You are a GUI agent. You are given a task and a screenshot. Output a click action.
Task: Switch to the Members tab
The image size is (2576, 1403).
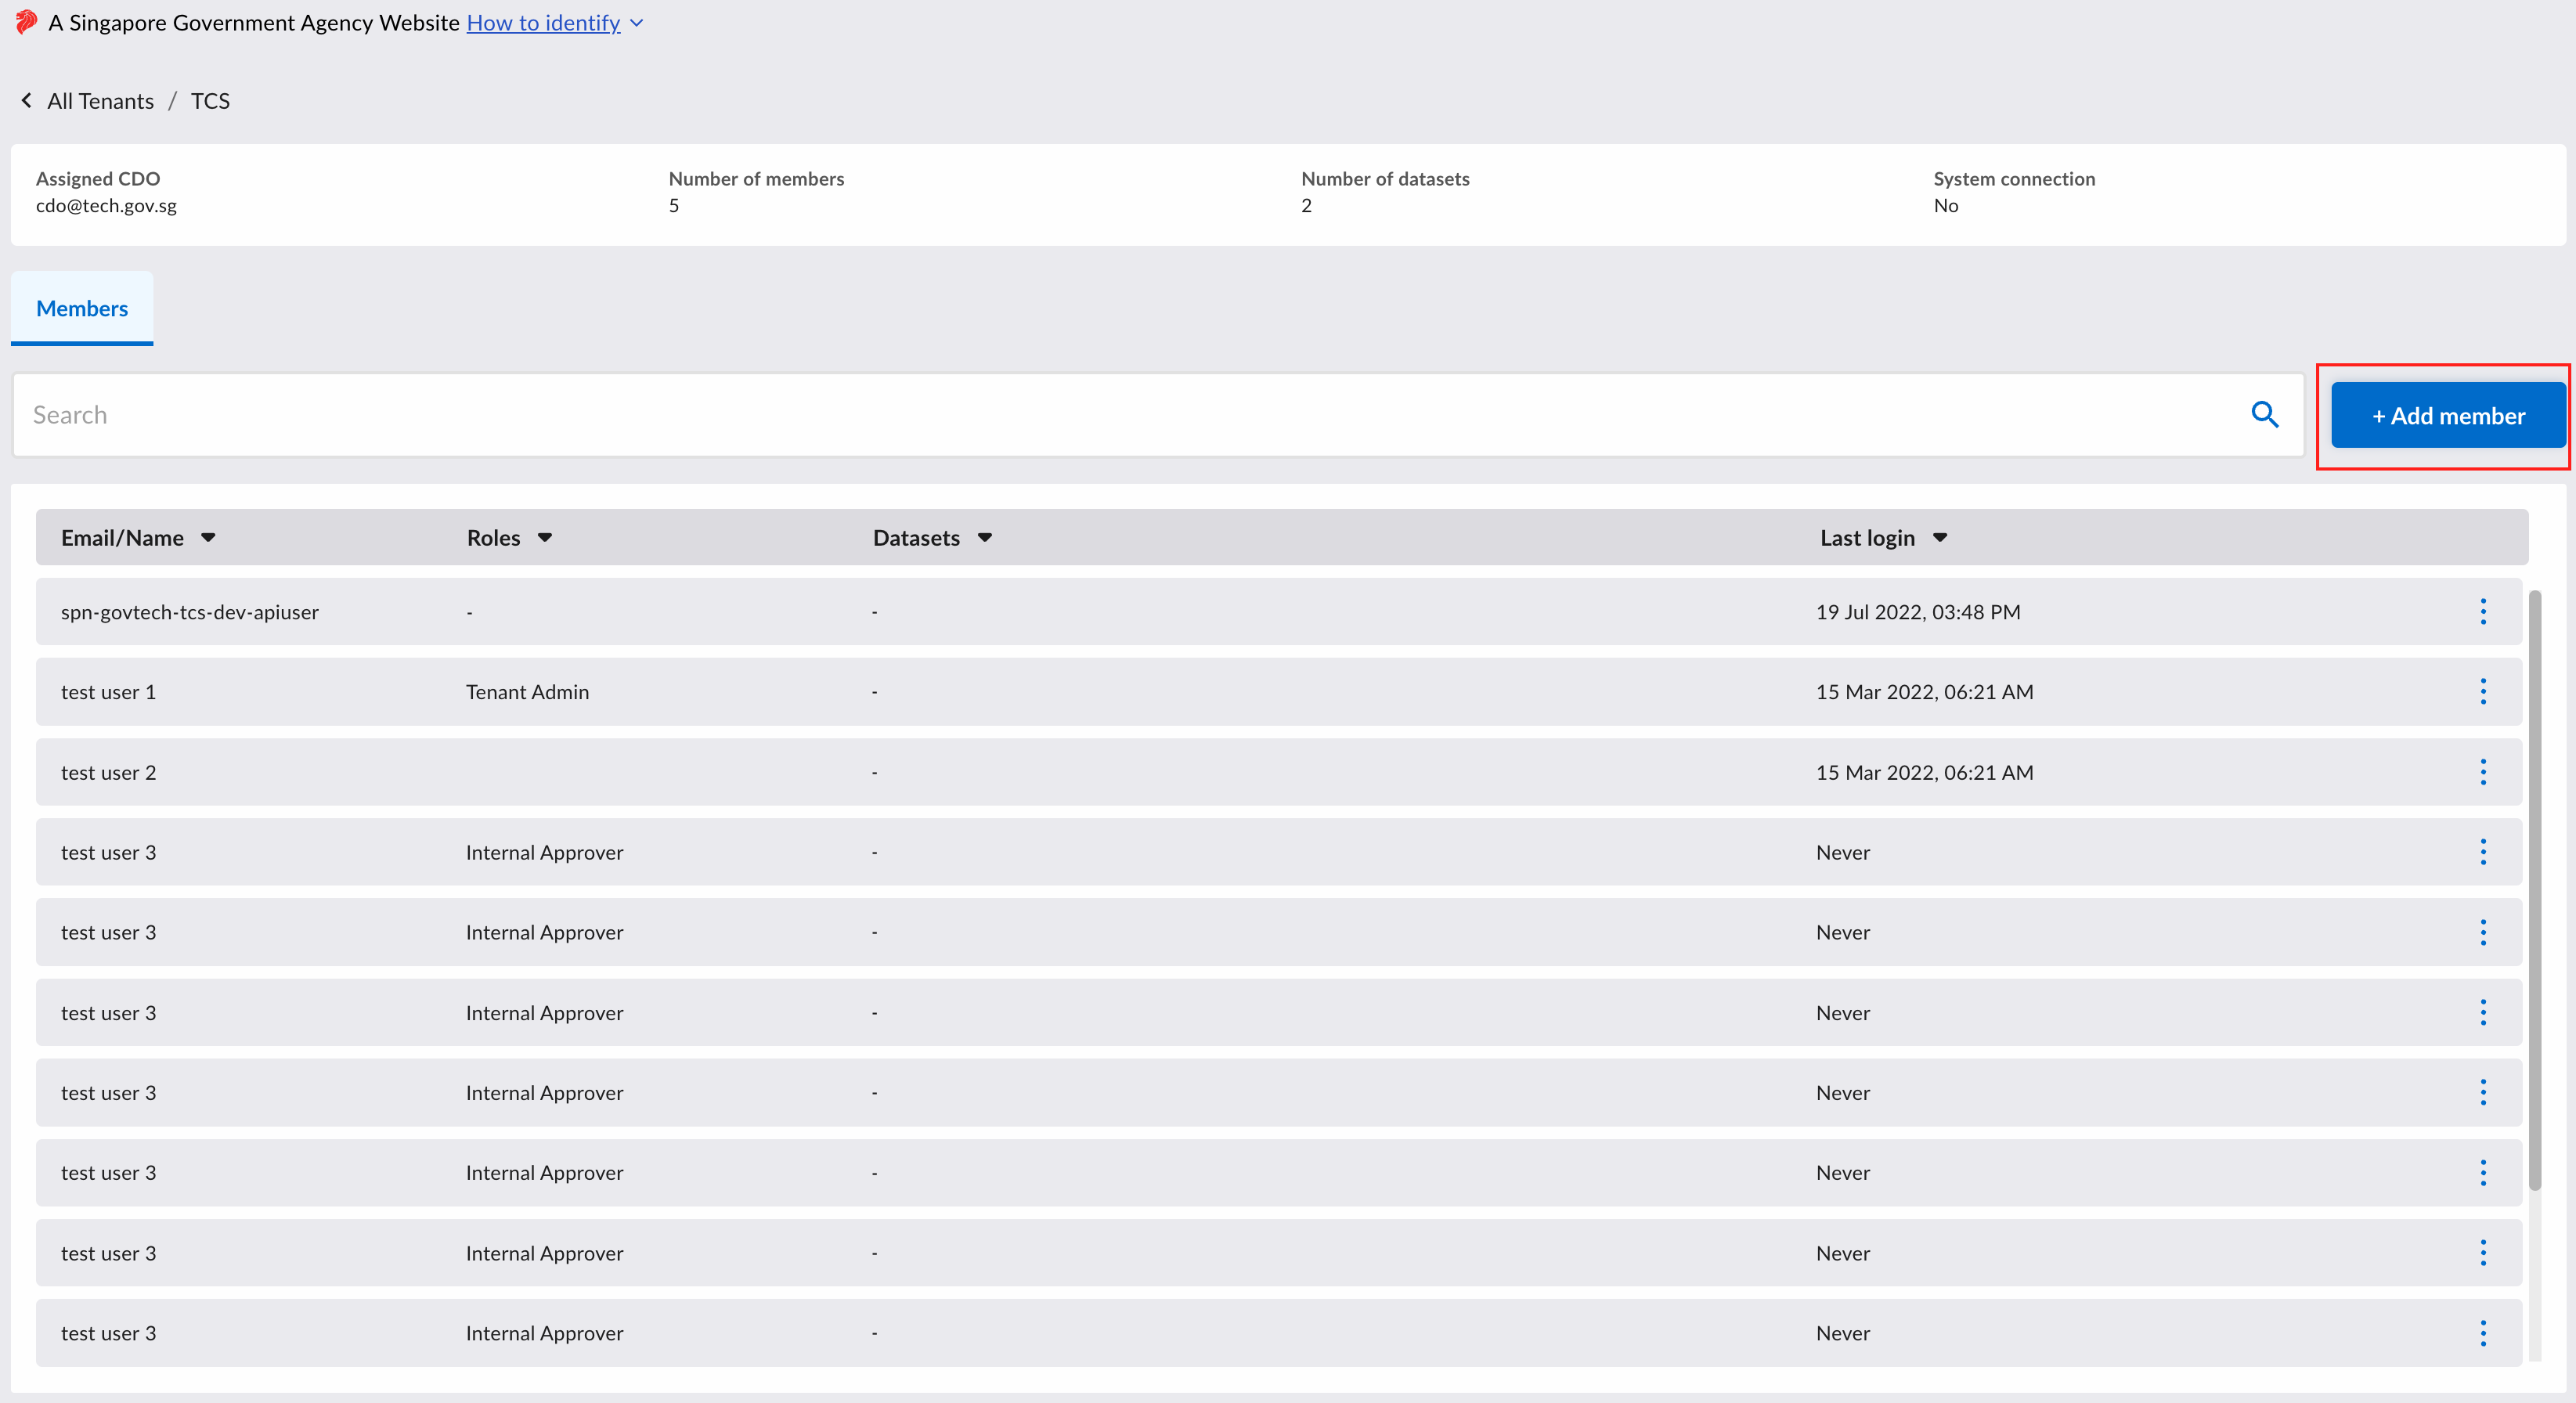coord(82,308)
